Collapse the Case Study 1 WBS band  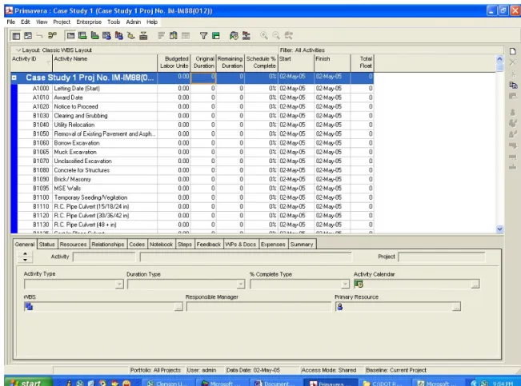14,78
